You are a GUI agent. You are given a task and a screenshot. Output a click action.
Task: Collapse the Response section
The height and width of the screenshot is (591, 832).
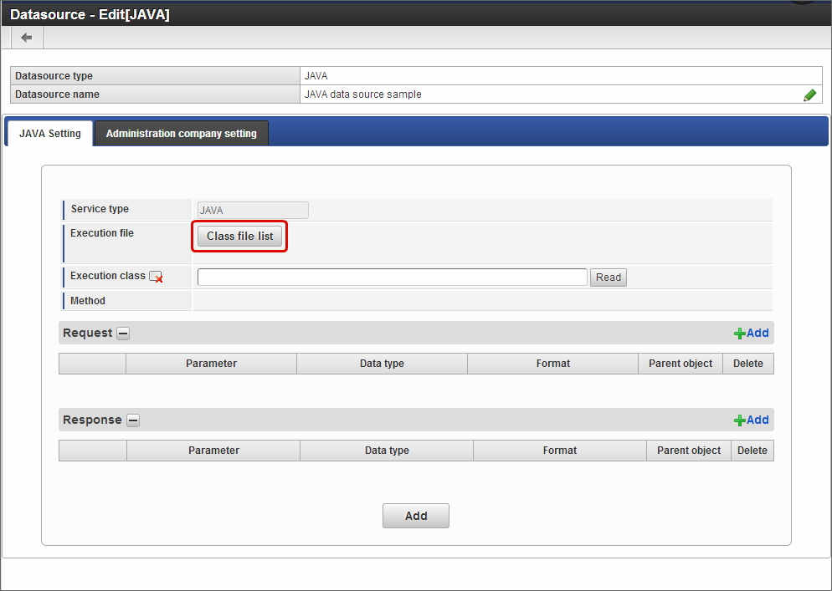click(x=133, y=420)
